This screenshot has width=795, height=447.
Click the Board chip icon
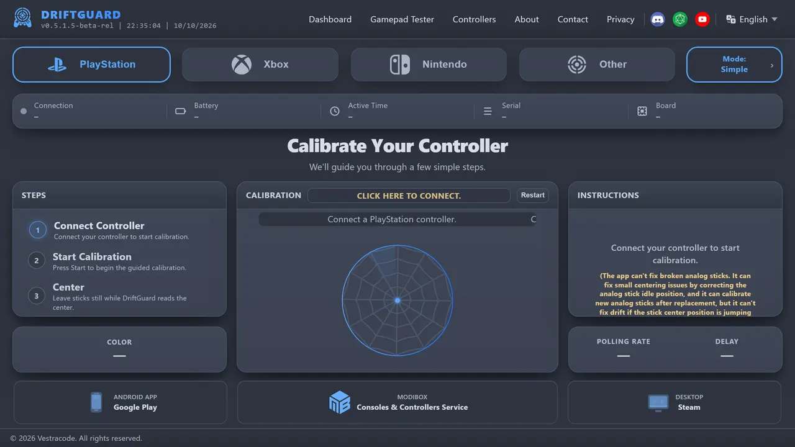coord(642,111)
